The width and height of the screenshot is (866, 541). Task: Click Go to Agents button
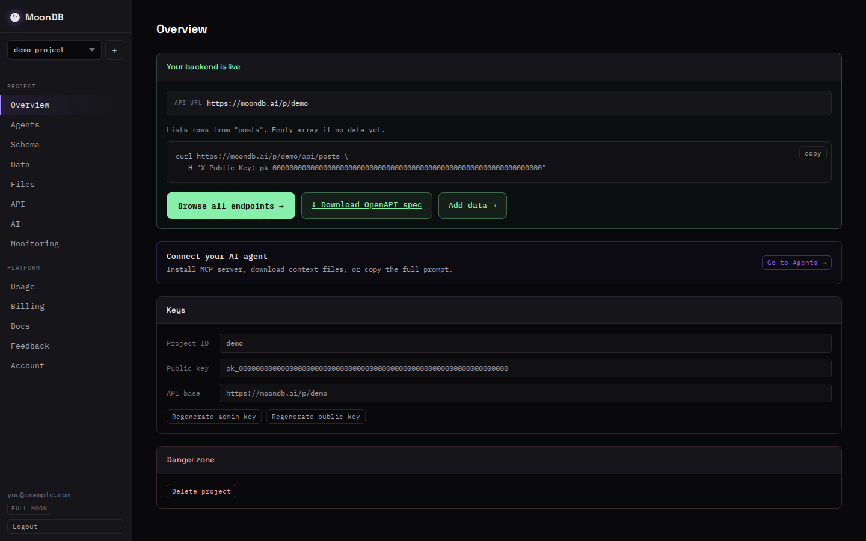point(797,263)
